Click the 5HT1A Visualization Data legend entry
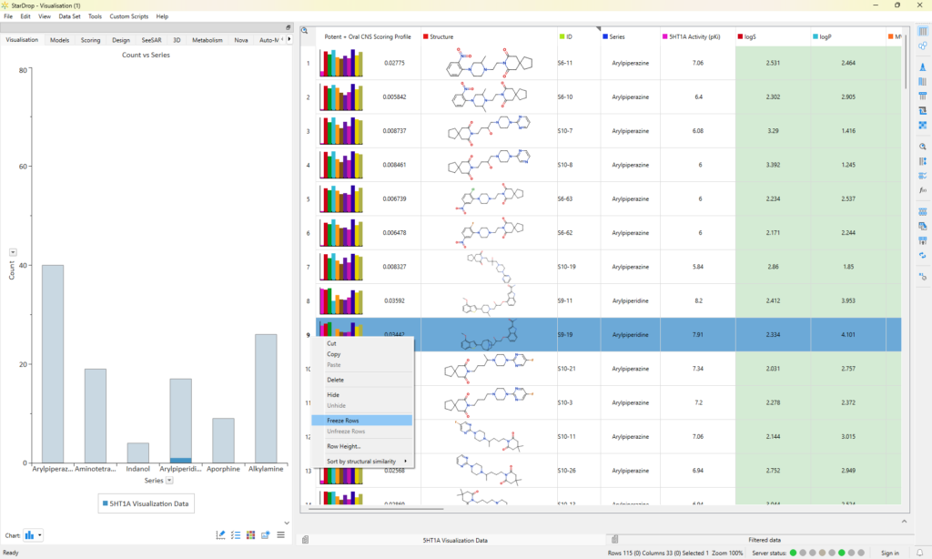This screenshot has width=932, height=559. 146,503
